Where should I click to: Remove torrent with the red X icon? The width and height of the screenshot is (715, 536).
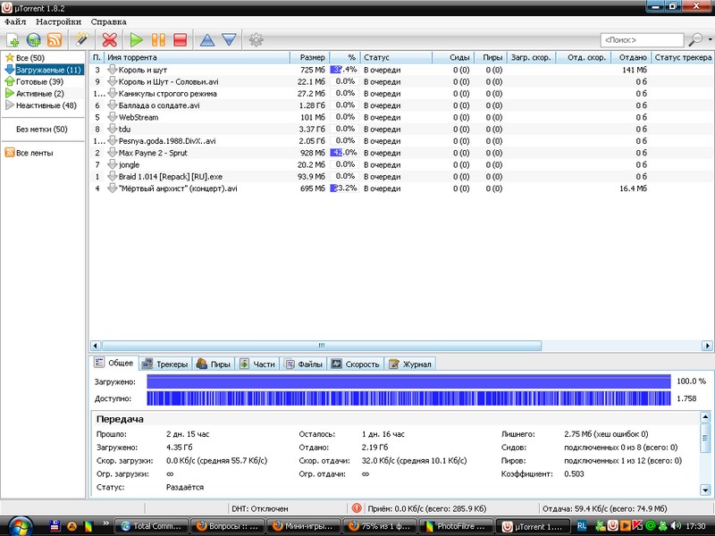tap(110, 40)
